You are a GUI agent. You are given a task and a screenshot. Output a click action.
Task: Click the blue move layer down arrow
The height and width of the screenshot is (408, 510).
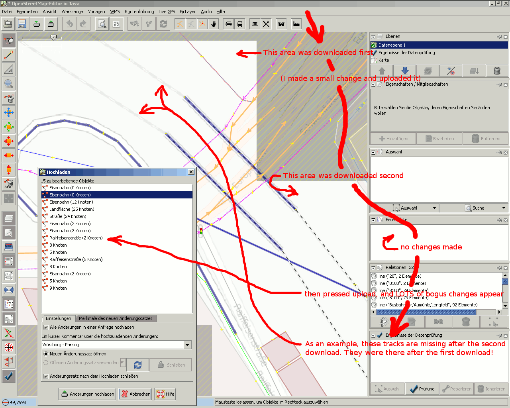[405, 71]
